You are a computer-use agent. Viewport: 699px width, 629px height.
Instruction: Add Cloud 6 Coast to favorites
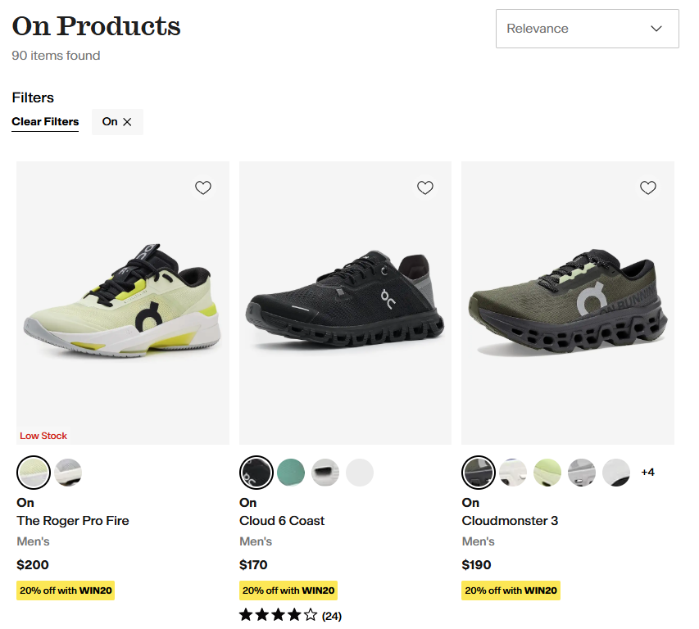[x=425, y=188]
